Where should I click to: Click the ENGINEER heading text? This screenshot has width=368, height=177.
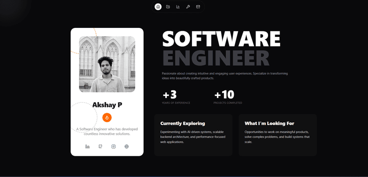tap(216, 58)
